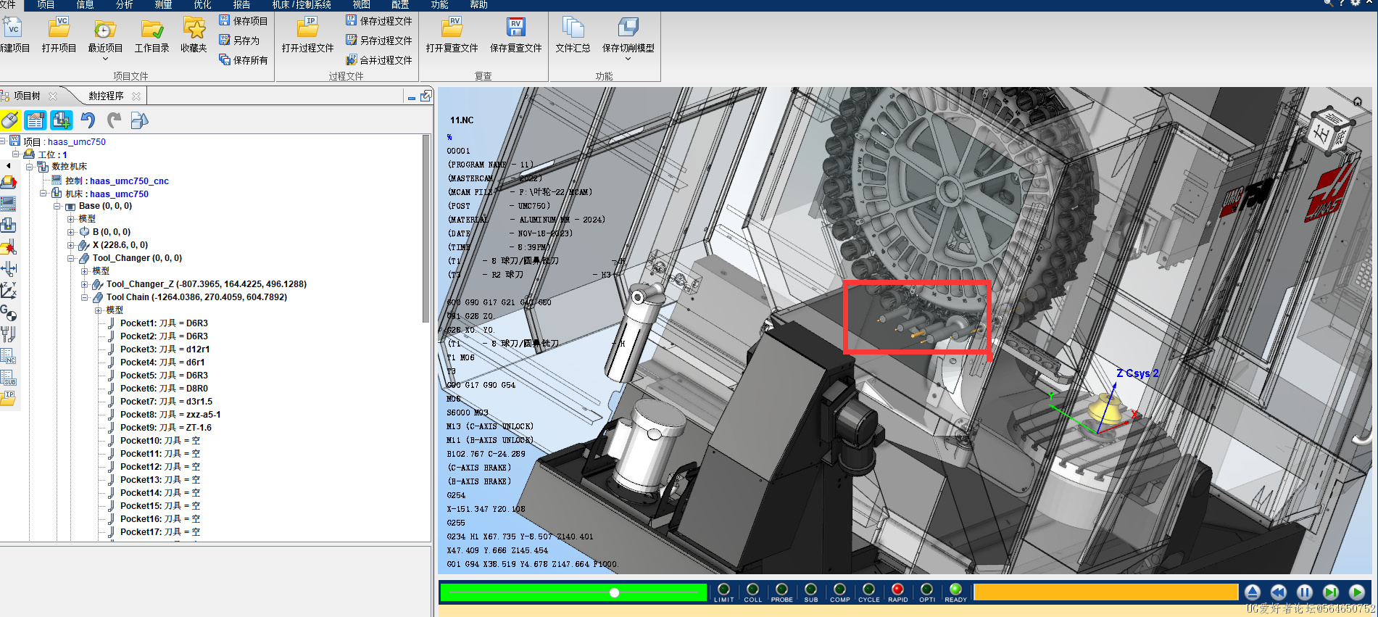Toggle the RAPID status light
This screenshot has width=1378, height=617.
tap(897, 589)
